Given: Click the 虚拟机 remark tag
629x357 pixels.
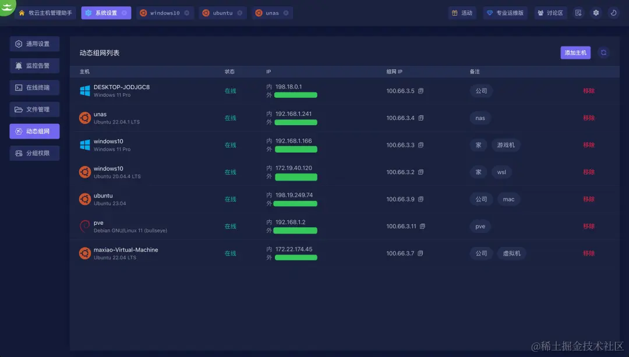Looking at the screenshot, I should [511, 253].
